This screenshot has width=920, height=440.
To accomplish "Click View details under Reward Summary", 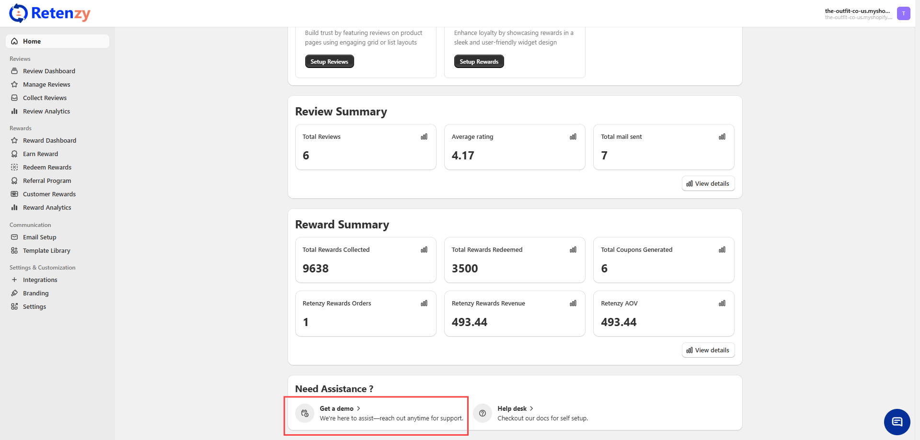I will [x=708, y=350].
